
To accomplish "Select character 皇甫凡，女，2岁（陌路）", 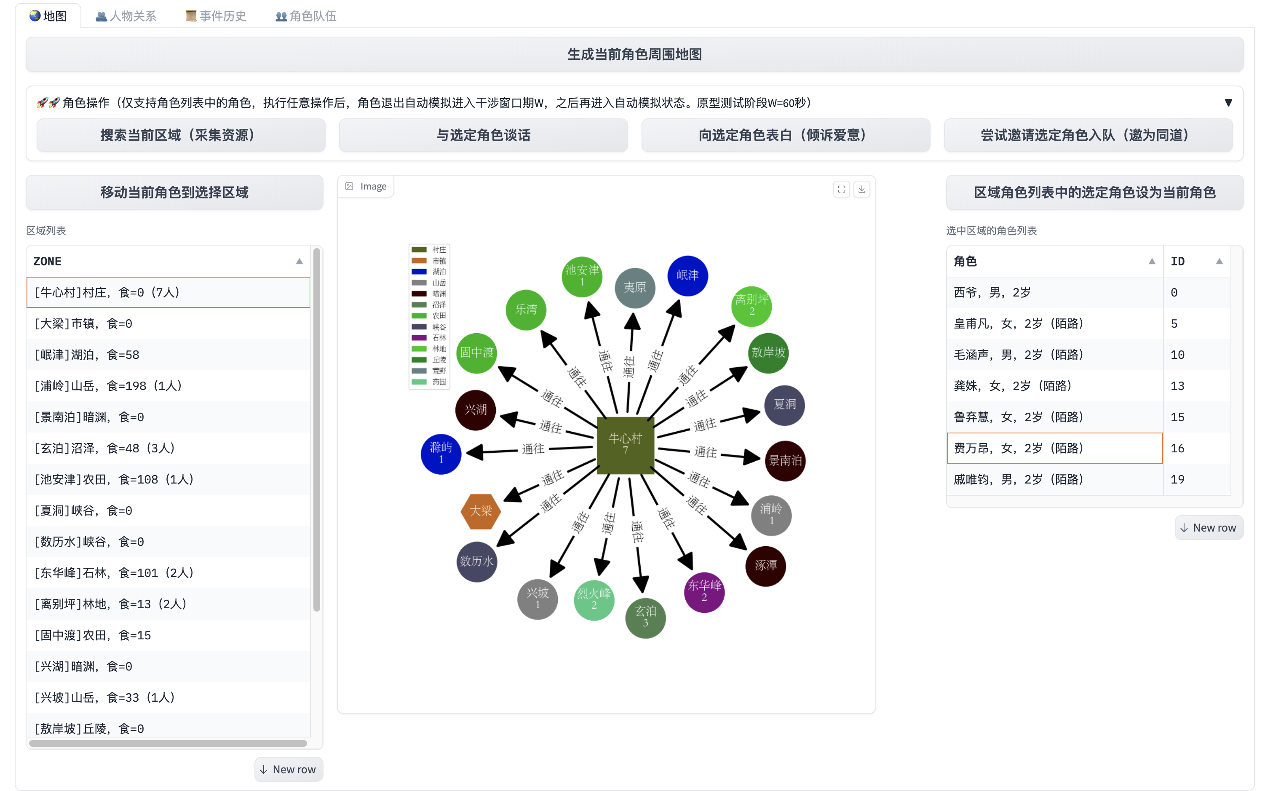I will point(1055,323).
